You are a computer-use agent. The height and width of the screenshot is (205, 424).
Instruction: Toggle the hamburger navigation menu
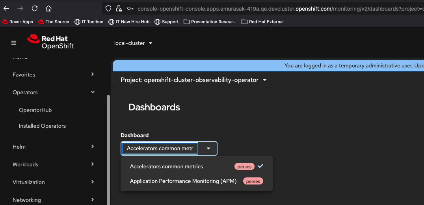[14, 43]
